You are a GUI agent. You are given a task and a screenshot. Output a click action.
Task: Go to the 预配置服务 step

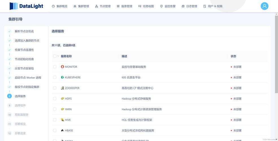(x=22, y=114)
